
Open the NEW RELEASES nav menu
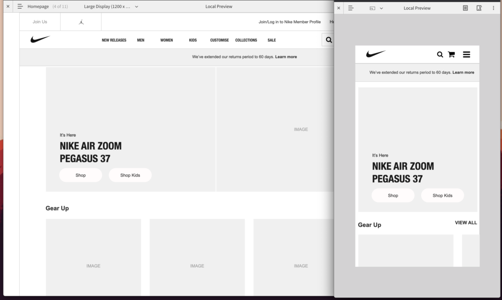coord(114,40)
